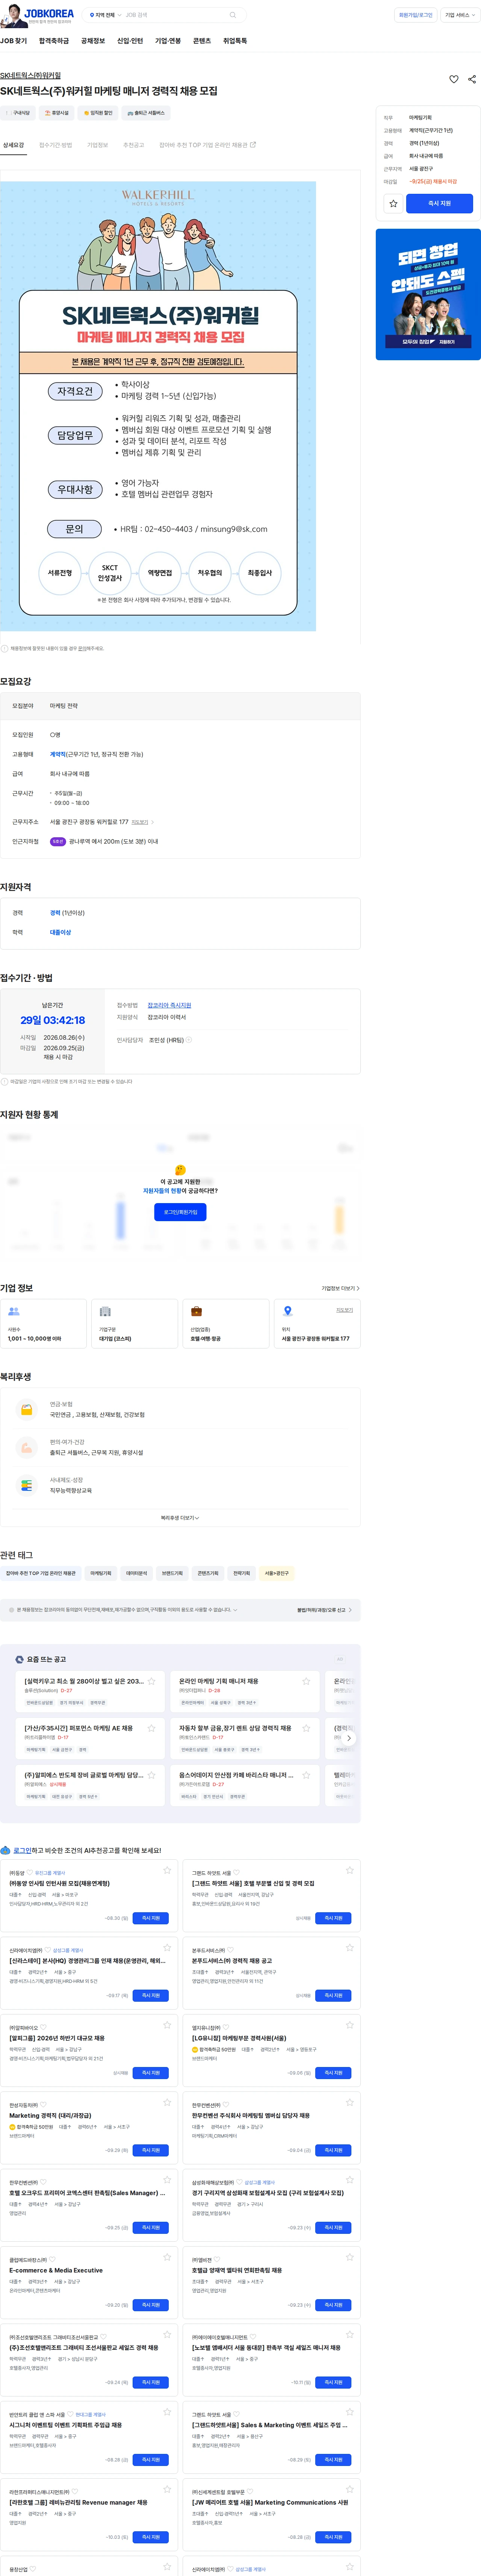
Task: Favorite the (주)동방 인사팀 안전사원 모집 card
Action: [x=167, y=1870]
